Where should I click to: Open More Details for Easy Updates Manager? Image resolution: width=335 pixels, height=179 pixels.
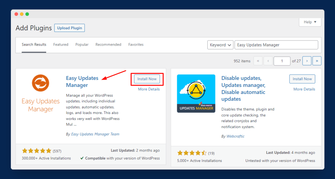(x=149, y=89)
